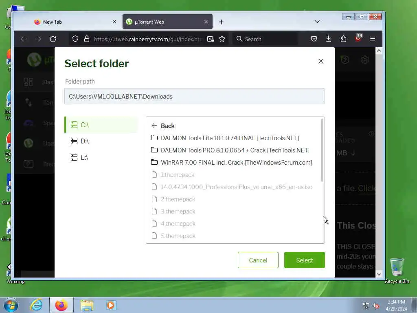
Task: Open Windows Explorer from taskbar
Action: pyautogui.click(x=87, y=305)
